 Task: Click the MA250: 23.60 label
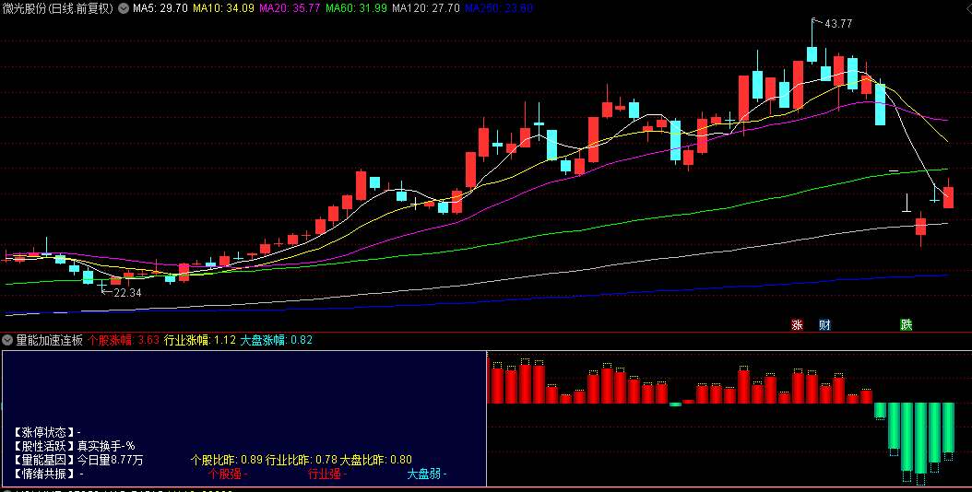[498, 8]
